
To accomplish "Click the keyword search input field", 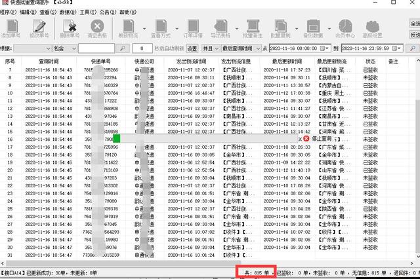I will click(x=96, y=48).
